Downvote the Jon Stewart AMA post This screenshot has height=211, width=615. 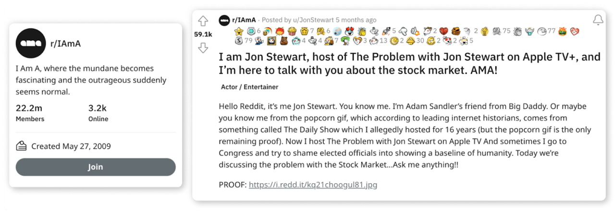(203, 47)
